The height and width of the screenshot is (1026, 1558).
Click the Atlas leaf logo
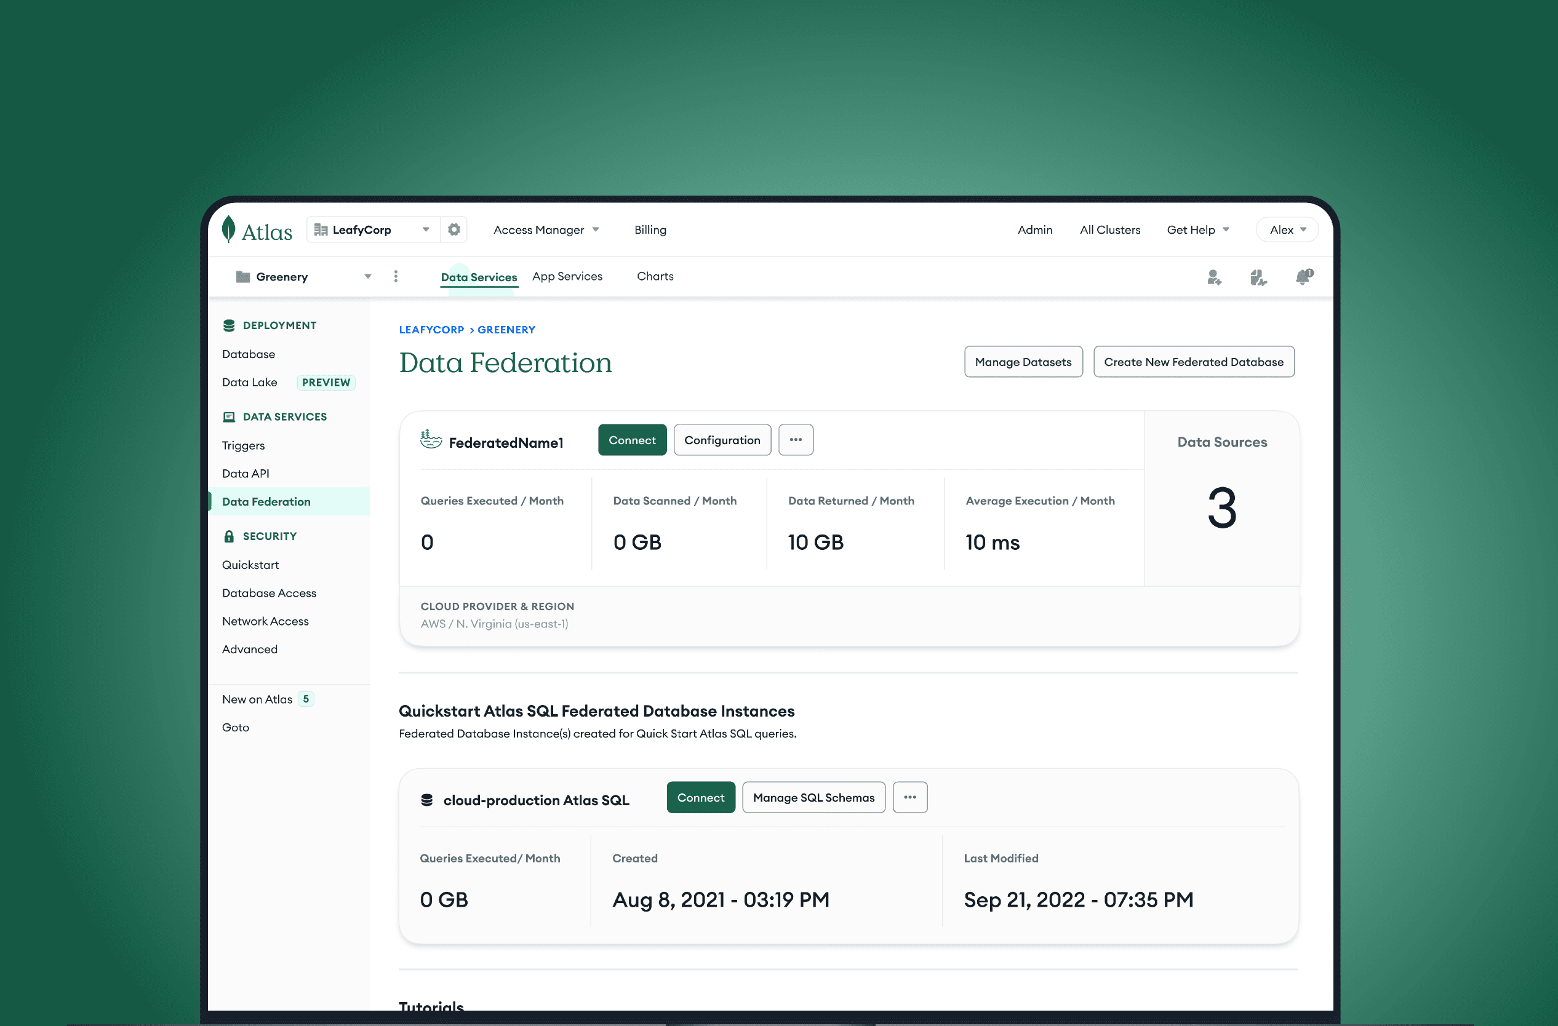click(228, 229)
